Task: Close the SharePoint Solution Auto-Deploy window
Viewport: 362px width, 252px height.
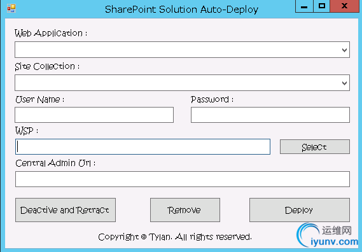Action: click(x=344, y=6)
